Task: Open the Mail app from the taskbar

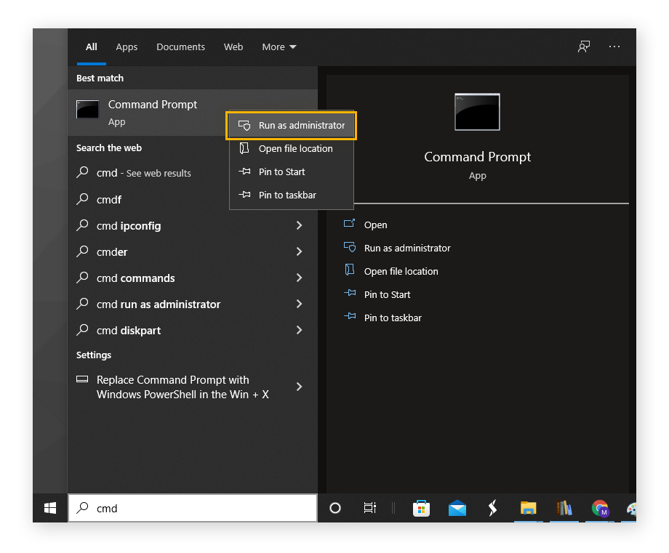Action: click(x=457, y=509)
